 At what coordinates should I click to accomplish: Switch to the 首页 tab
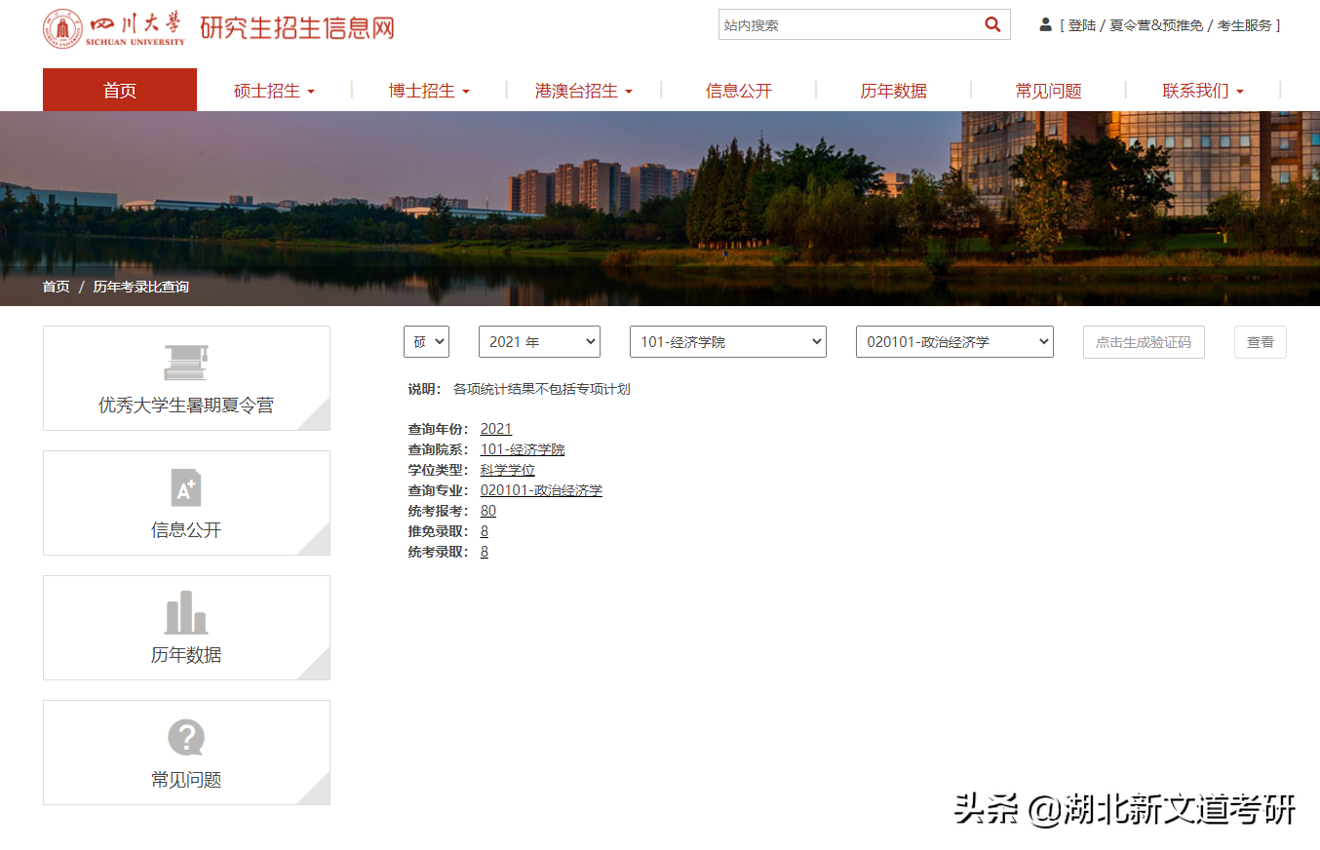119,90
